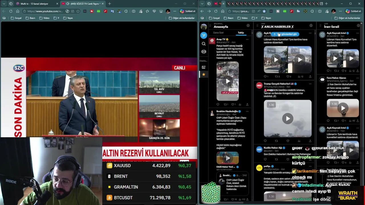Screen dimensions: 365x205
Task: Open a new tab in the right browser
Action: (x=326, y=4)
